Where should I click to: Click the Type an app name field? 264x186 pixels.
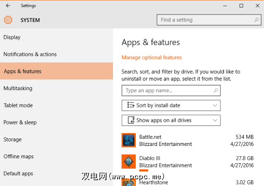coord(167,91)
